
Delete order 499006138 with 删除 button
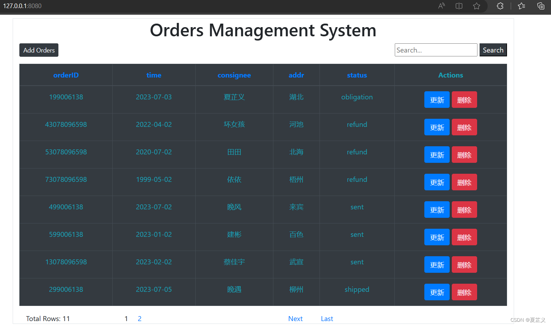coord(464,210)
